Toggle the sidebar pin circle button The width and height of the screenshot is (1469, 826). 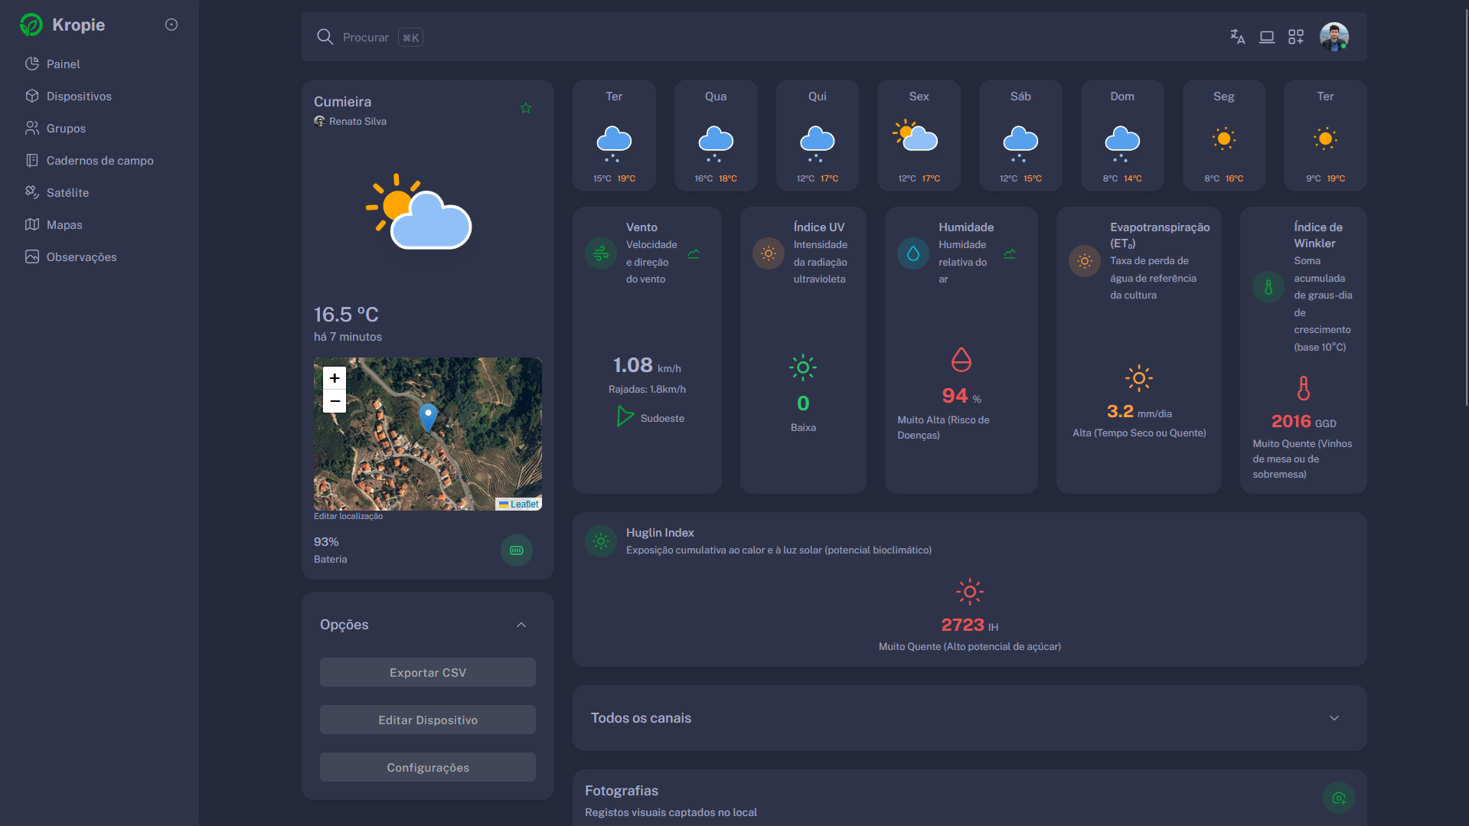click(x=171, y=24)
